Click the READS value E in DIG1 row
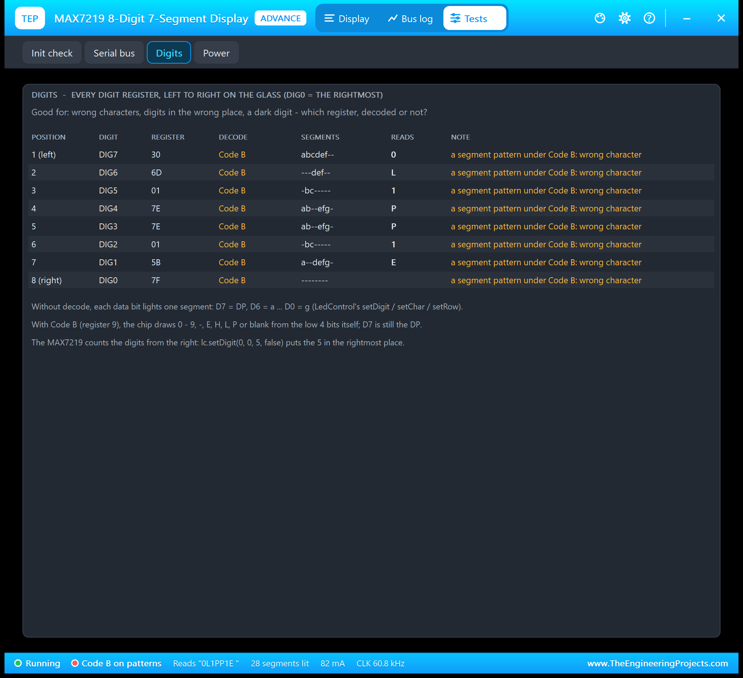This screenshot has height=678, width=743. [394, 262]
